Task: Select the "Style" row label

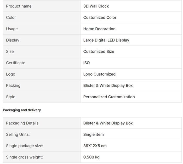Action: [x=11, y=97]
